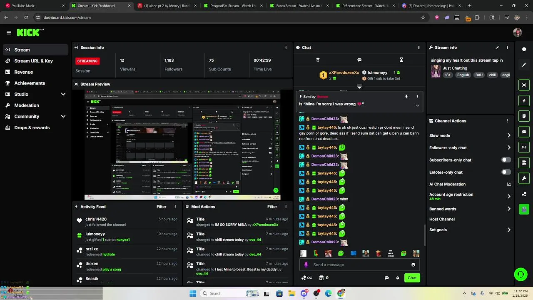Click the broadcast signal icon in right sidebar
The image size is (533, 300).
pos(524,147)
